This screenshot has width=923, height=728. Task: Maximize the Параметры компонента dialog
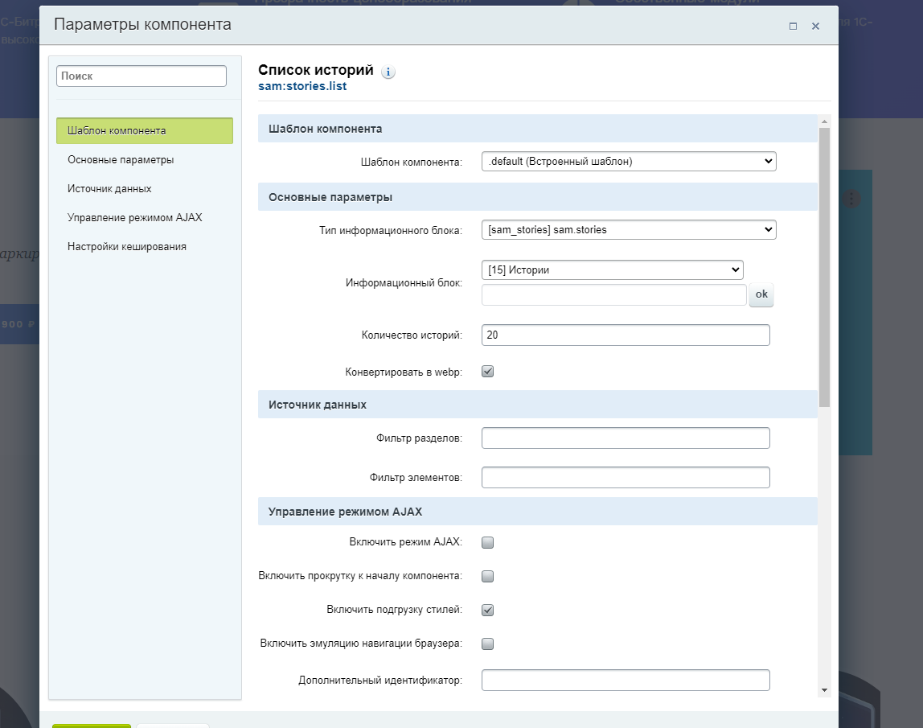793,26
